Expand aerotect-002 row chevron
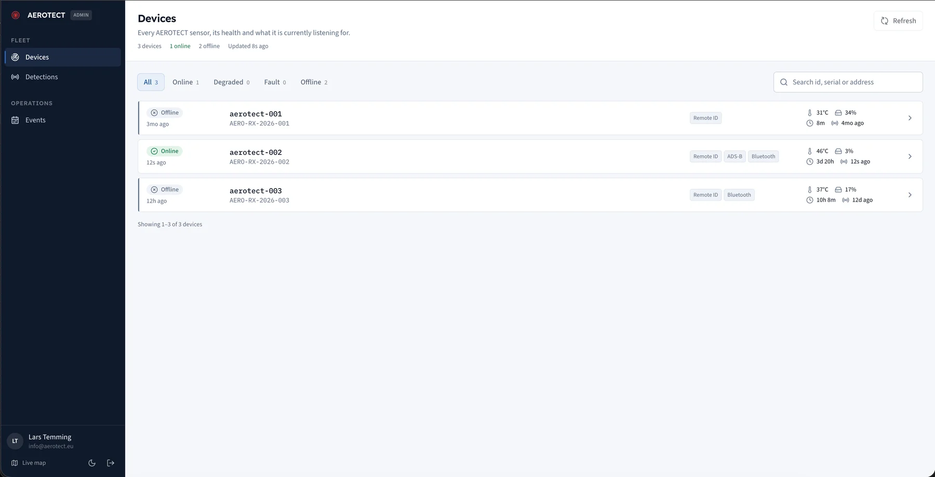 (x=910, y=156)
